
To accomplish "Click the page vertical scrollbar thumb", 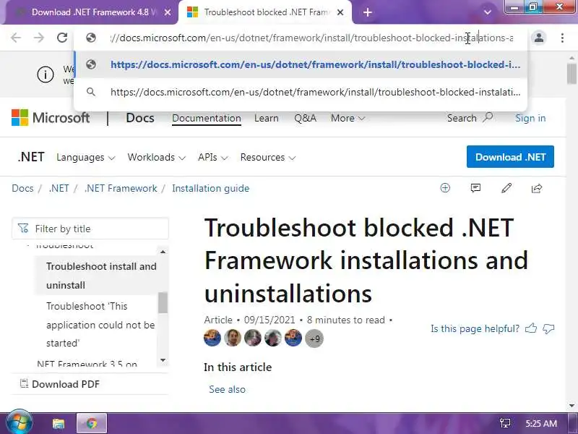I will (x=571, y=74).
